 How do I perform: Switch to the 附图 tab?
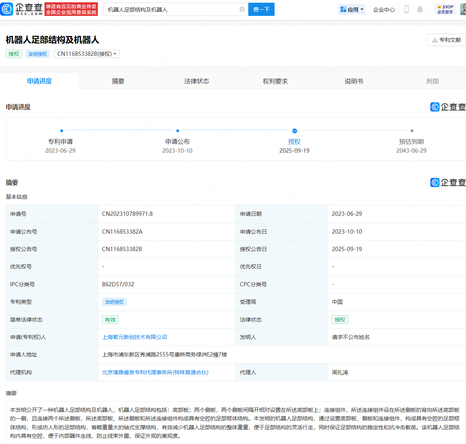(x=432, y=81)
